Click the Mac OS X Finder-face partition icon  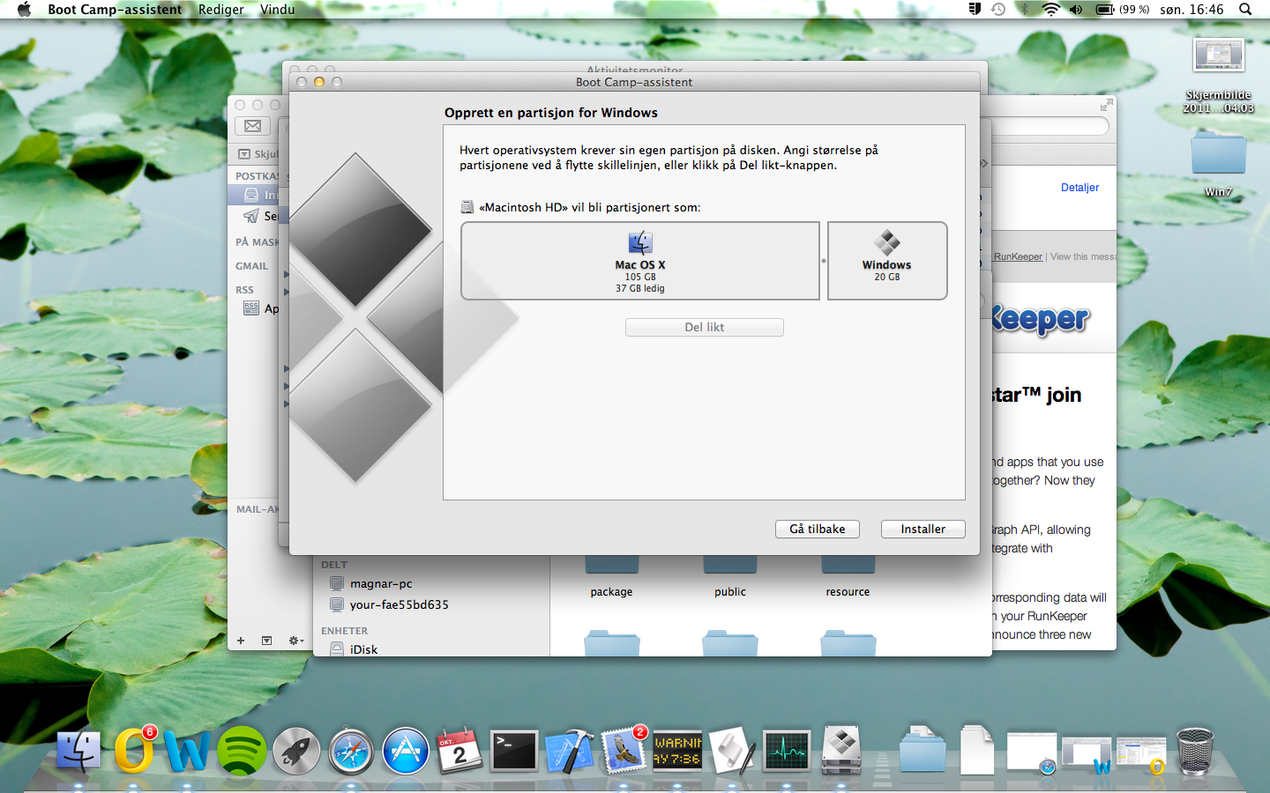coord(640,242)
